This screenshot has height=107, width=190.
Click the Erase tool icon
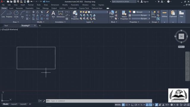tap(47, 12)
